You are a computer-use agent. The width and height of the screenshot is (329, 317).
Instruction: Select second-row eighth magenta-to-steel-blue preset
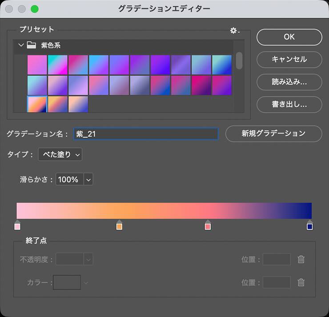pos(181,85)
